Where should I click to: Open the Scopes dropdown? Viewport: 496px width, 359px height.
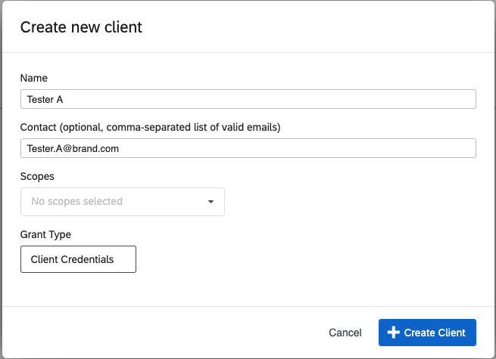(x=123, y=202)
